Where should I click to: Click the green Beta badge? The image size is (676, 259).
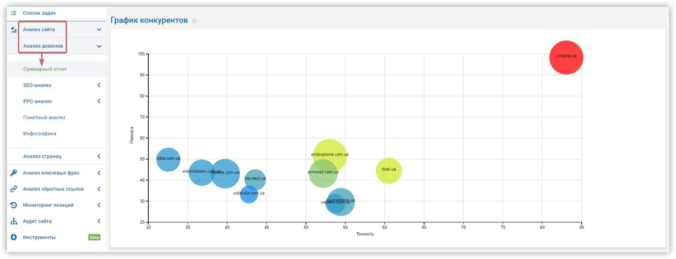click(x=94, y=237)
